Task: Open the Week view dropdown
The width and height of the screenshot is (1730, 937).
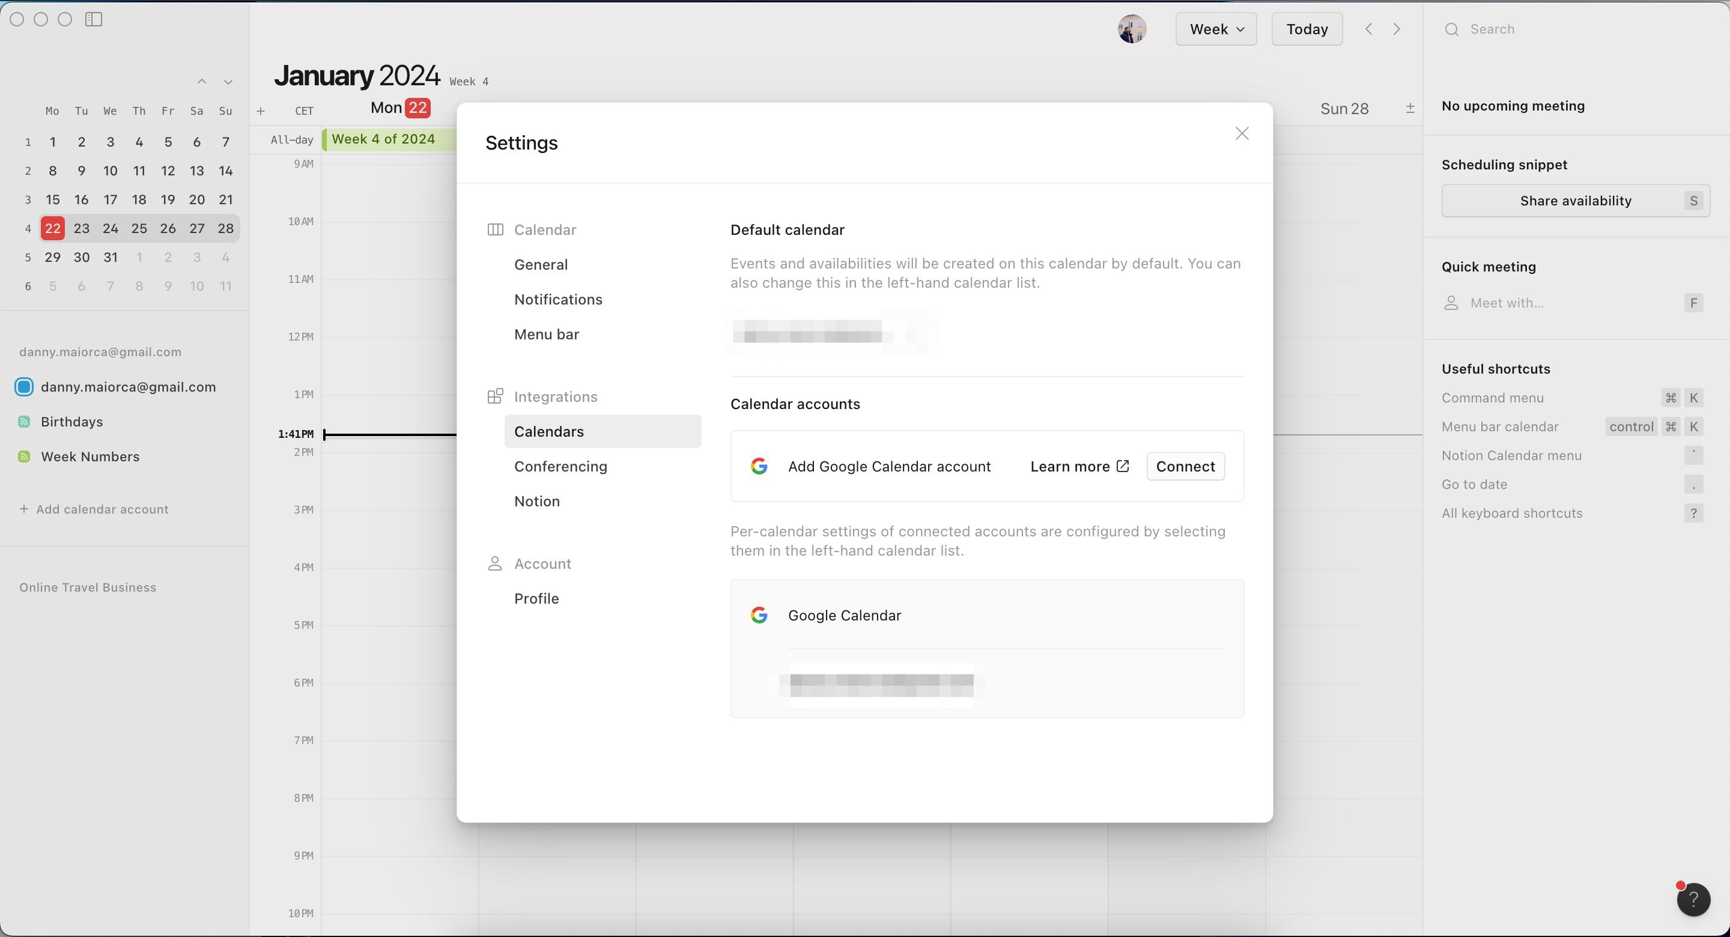Action: (x=1216, y=29)
